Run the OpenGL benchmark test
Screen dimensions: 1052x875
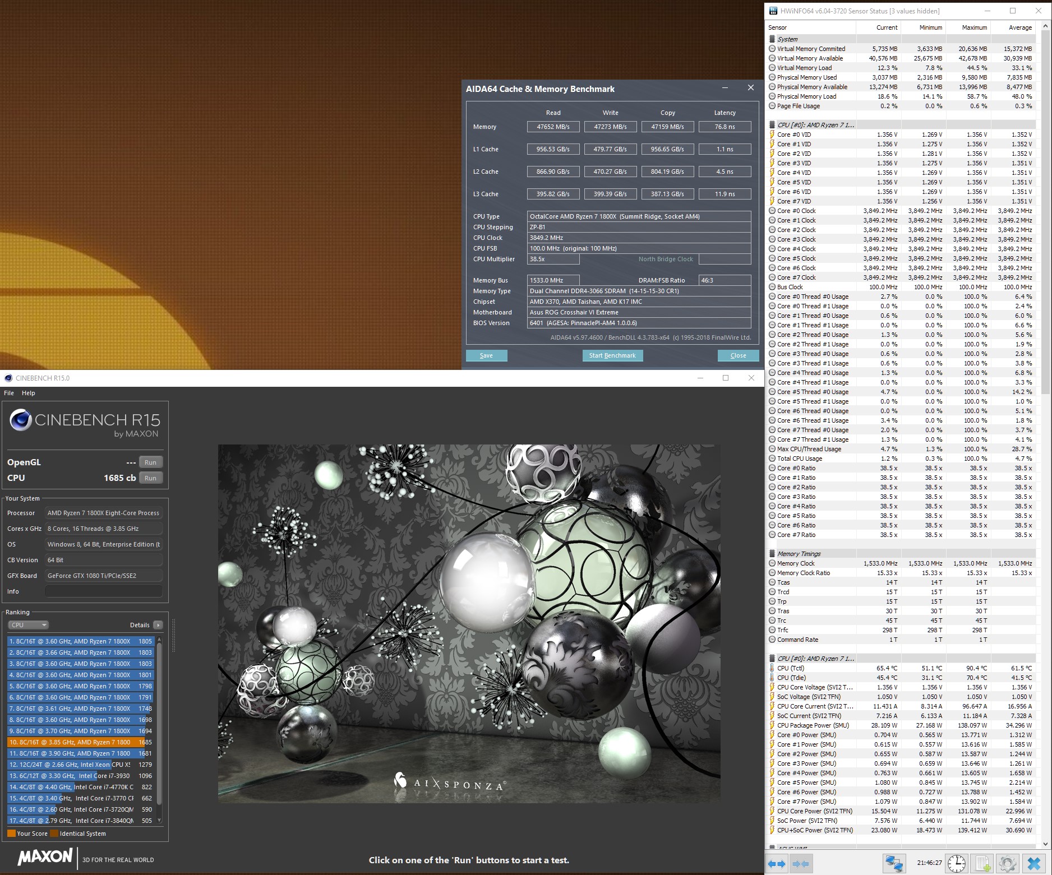click(150, 462)
